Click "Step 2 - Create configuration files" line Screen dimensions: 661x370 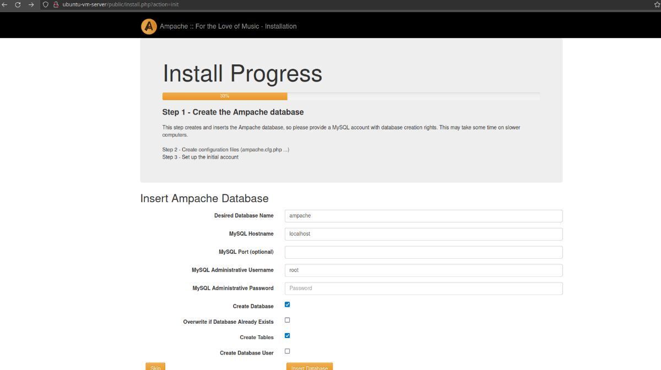point(226,150)
